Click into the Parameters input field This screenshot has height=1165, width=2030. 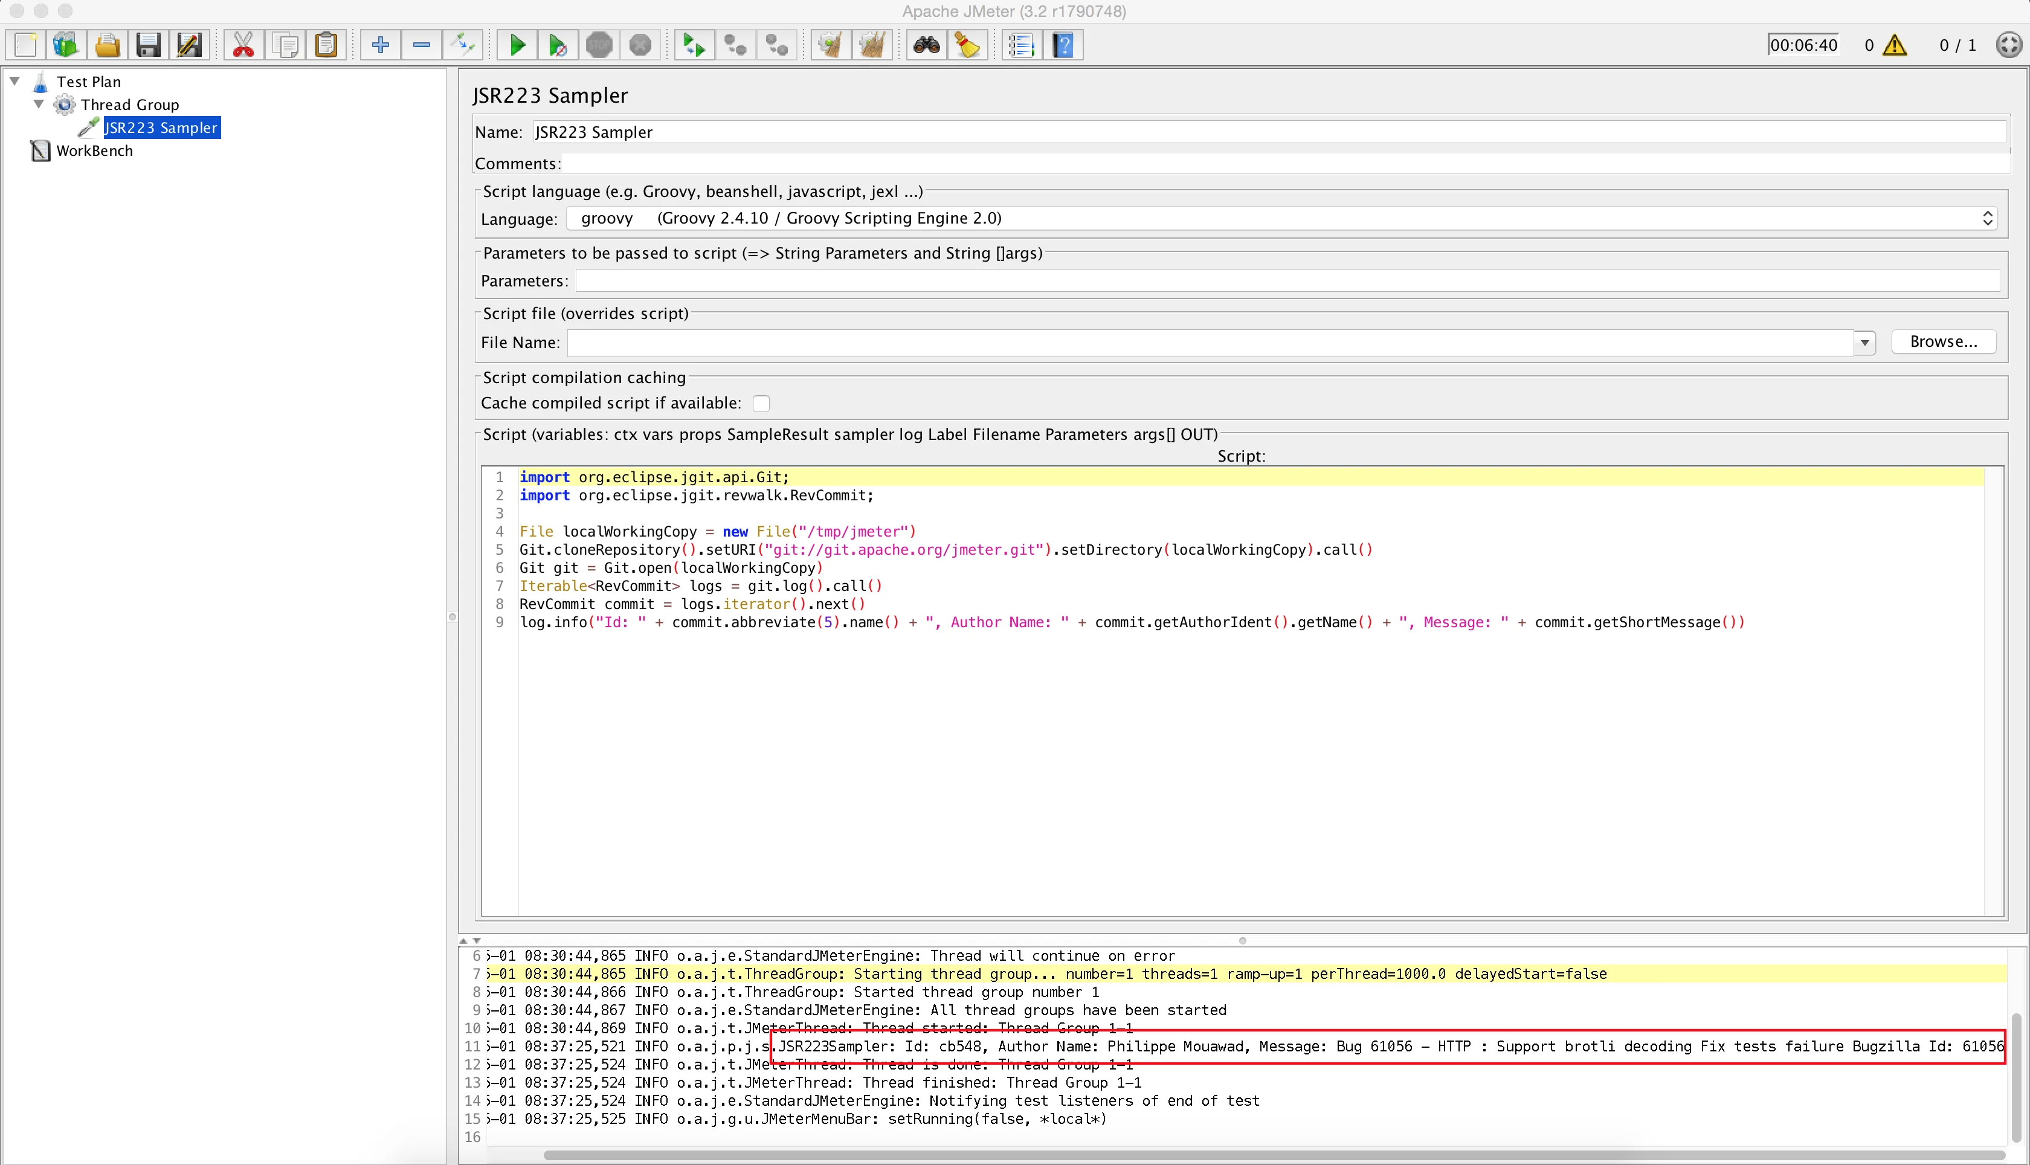1286,281
